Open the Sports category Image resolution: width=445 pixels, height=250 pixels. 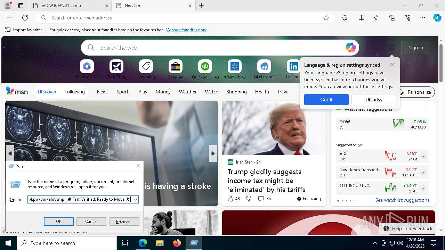point(123,92)
